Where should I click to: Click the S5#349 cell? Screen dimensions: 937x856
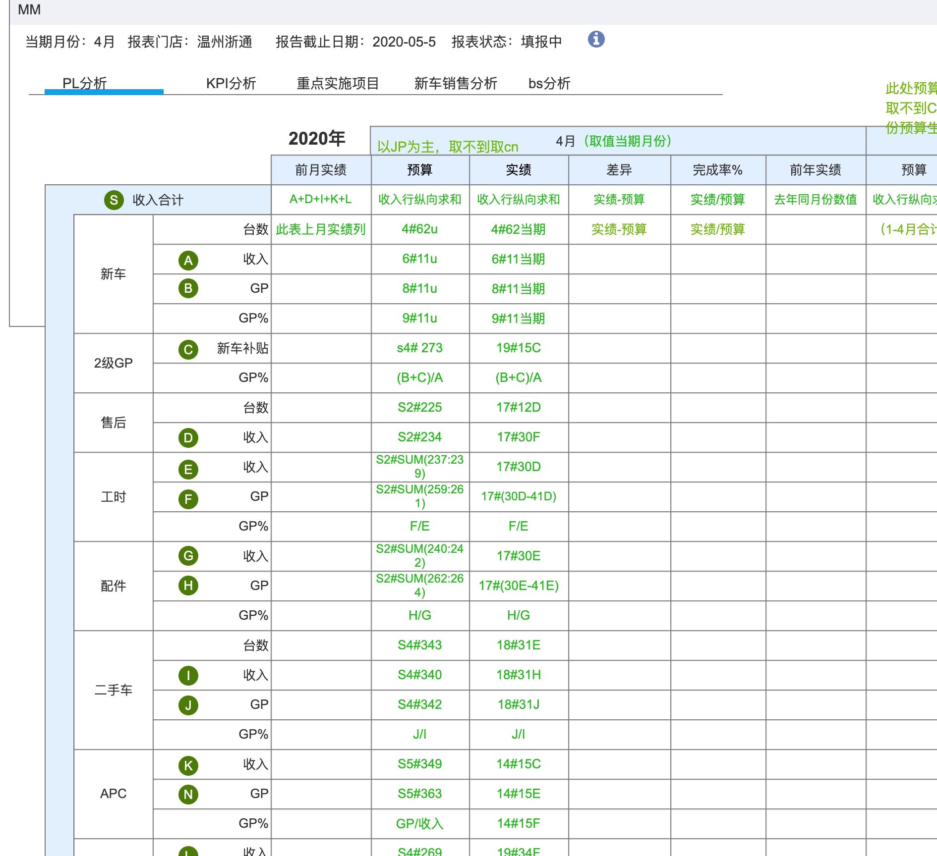point(420,764)
